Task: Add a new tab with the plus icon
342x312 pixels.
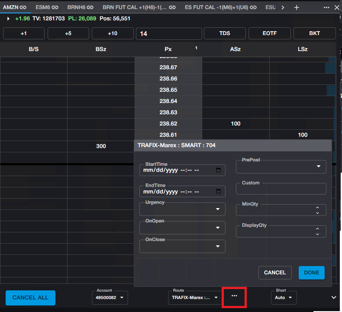Action: (297, 7)
